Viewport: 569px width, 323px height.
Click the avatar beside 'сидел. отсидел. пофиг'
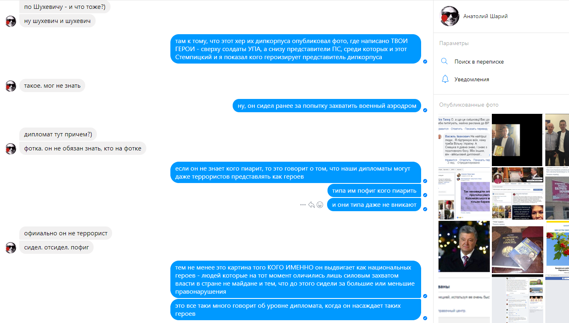(11, 247)
